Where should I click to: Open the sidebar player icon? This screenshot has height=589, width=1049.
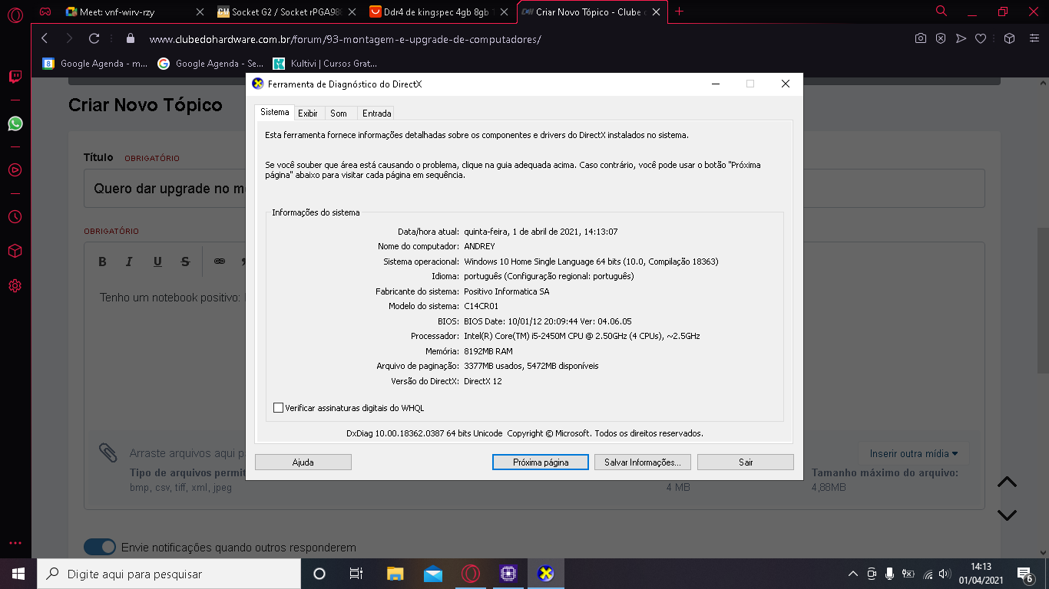(x=15, y=170)
